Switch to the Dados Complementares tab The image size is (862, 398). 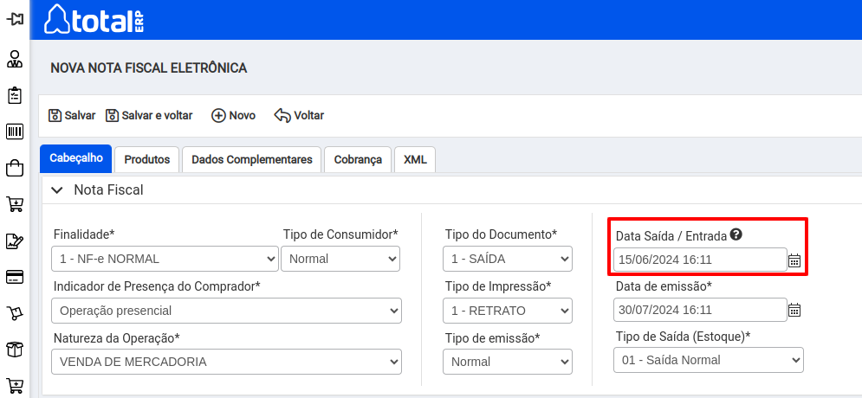pyautogui.click(x=252, y=160)
